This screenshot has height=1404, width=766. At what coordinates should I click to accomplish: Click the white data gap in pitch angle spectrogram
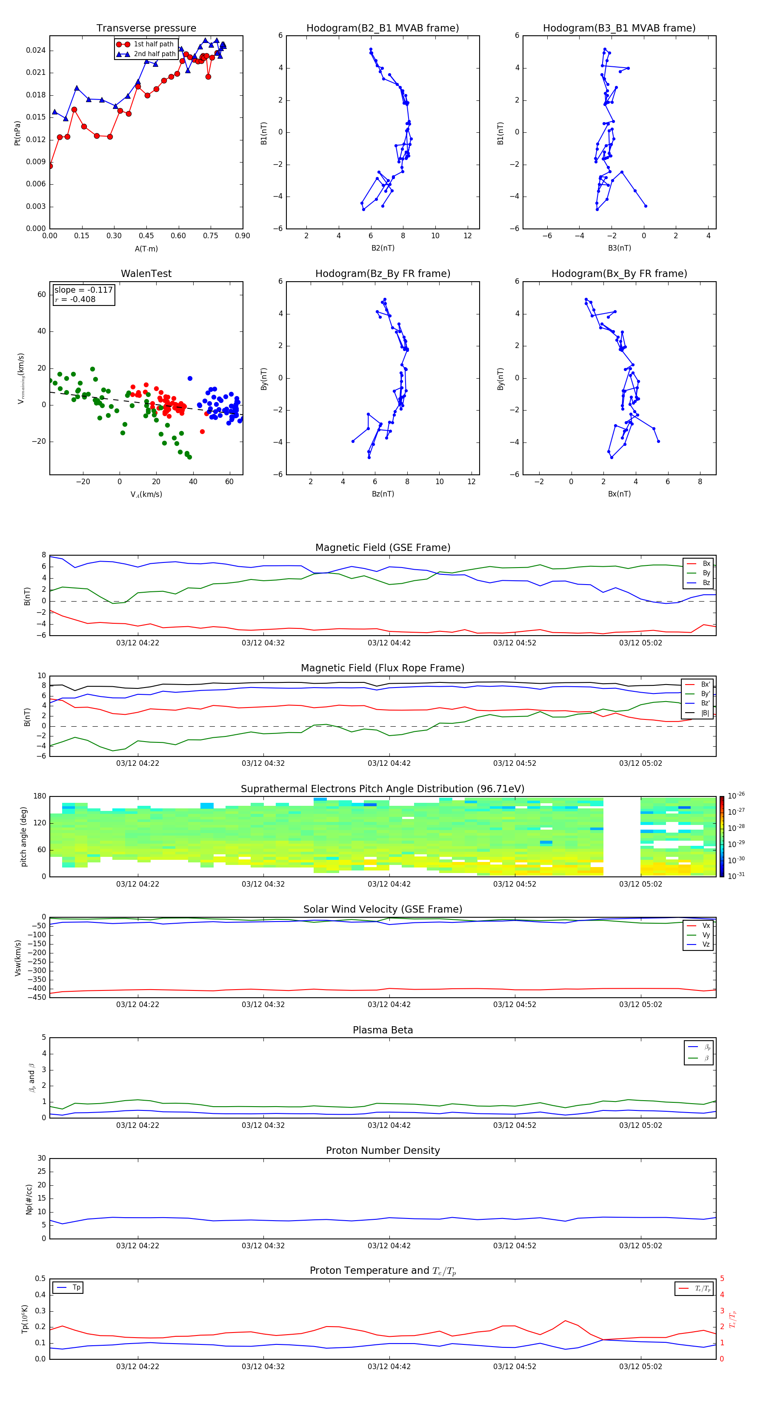621,836
